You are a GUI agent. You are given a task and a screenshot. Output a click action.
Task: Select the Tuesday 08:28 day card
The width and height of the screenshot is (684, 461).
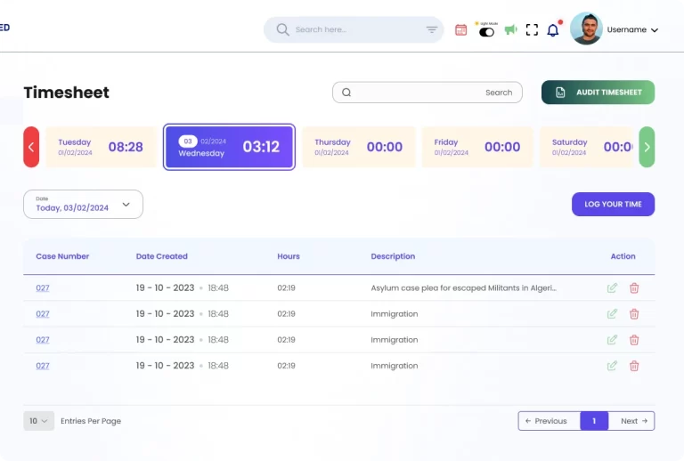101,147
